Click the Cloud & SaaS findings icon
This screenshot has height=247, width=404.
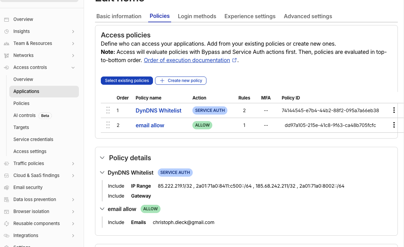[7, 176]
